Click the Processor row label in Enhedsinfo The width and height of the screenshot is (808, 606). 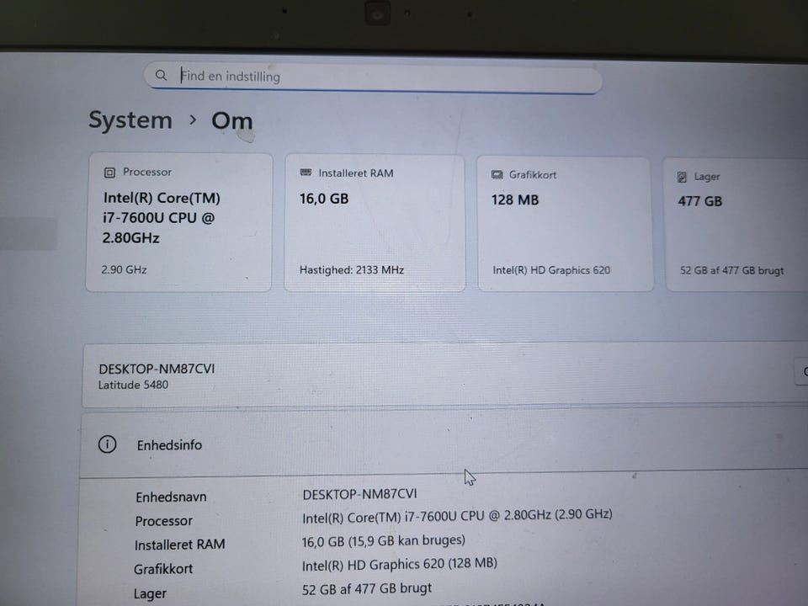click(163, 521)
